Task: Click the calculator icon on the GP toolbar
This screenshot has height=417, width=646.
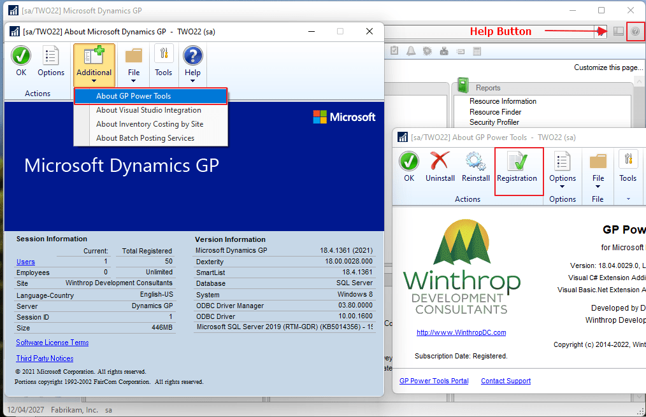Action: pyautogui.click(x=477, y=50)
